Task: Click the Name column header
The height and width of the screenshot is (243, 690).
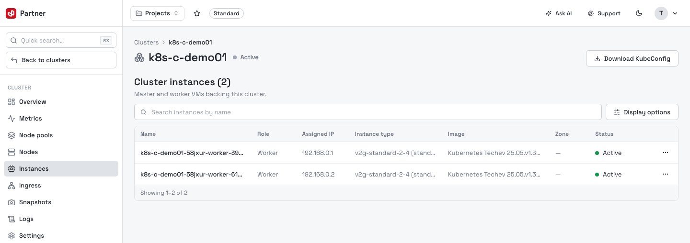Action: [148, 134]
